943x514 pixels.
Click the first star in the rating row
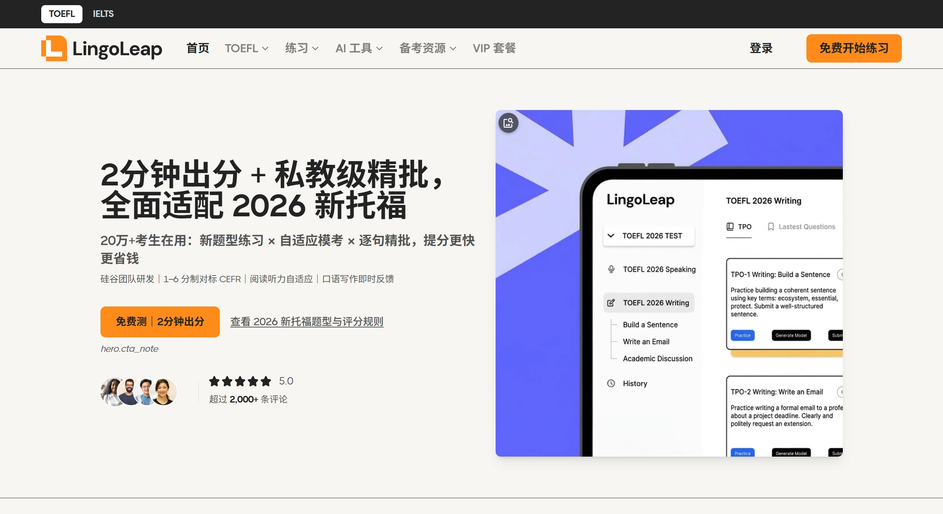point(215,382)
